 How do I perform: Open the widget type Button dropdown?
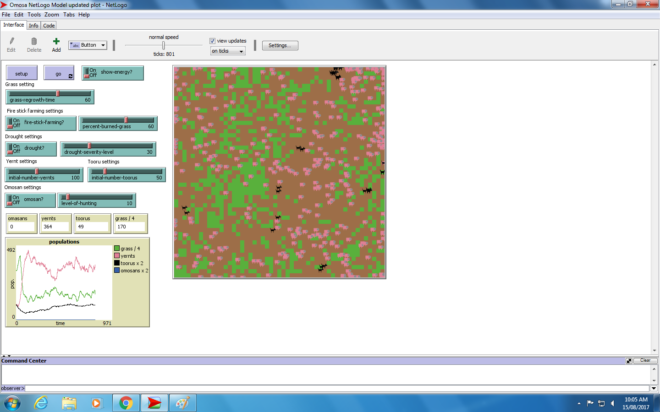pos(88,45)
